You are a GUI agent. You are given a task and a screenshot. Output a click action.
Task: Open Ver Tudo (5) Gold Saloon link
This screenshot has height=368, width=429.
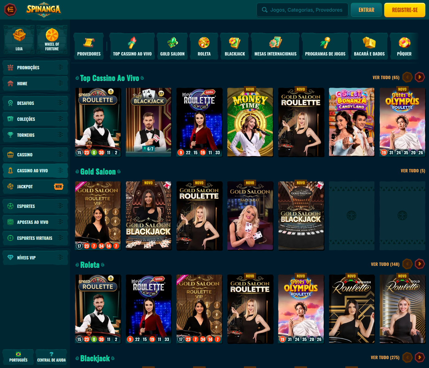(x=413, y=171)
